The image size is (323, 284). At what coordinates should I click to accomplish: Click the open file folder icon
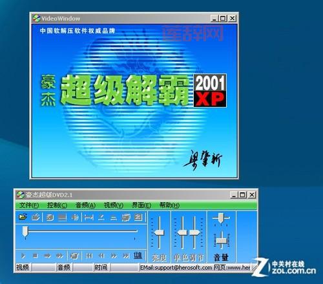[x=23, y=217]
